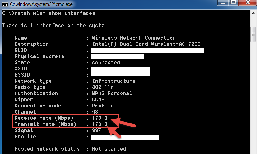Click the 'Physical address' label
Screen dimensions: 257x154
point(39,56)
